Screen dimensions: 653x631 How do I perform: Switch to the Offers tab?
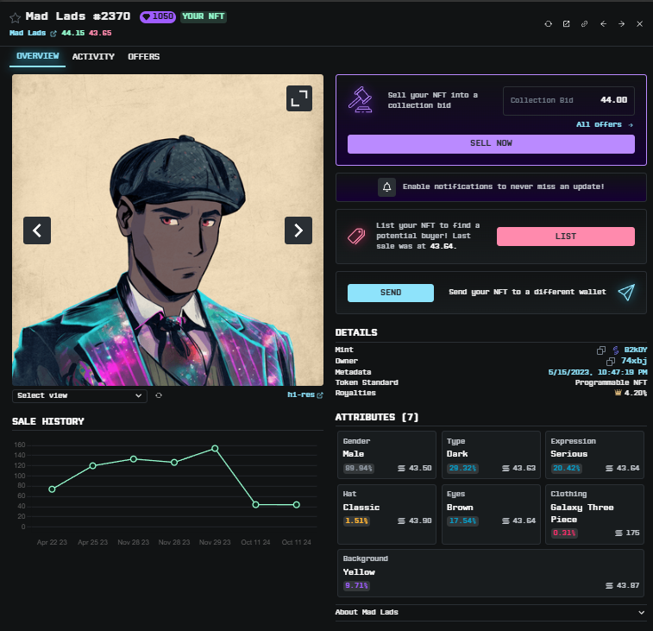coord(144,57)
